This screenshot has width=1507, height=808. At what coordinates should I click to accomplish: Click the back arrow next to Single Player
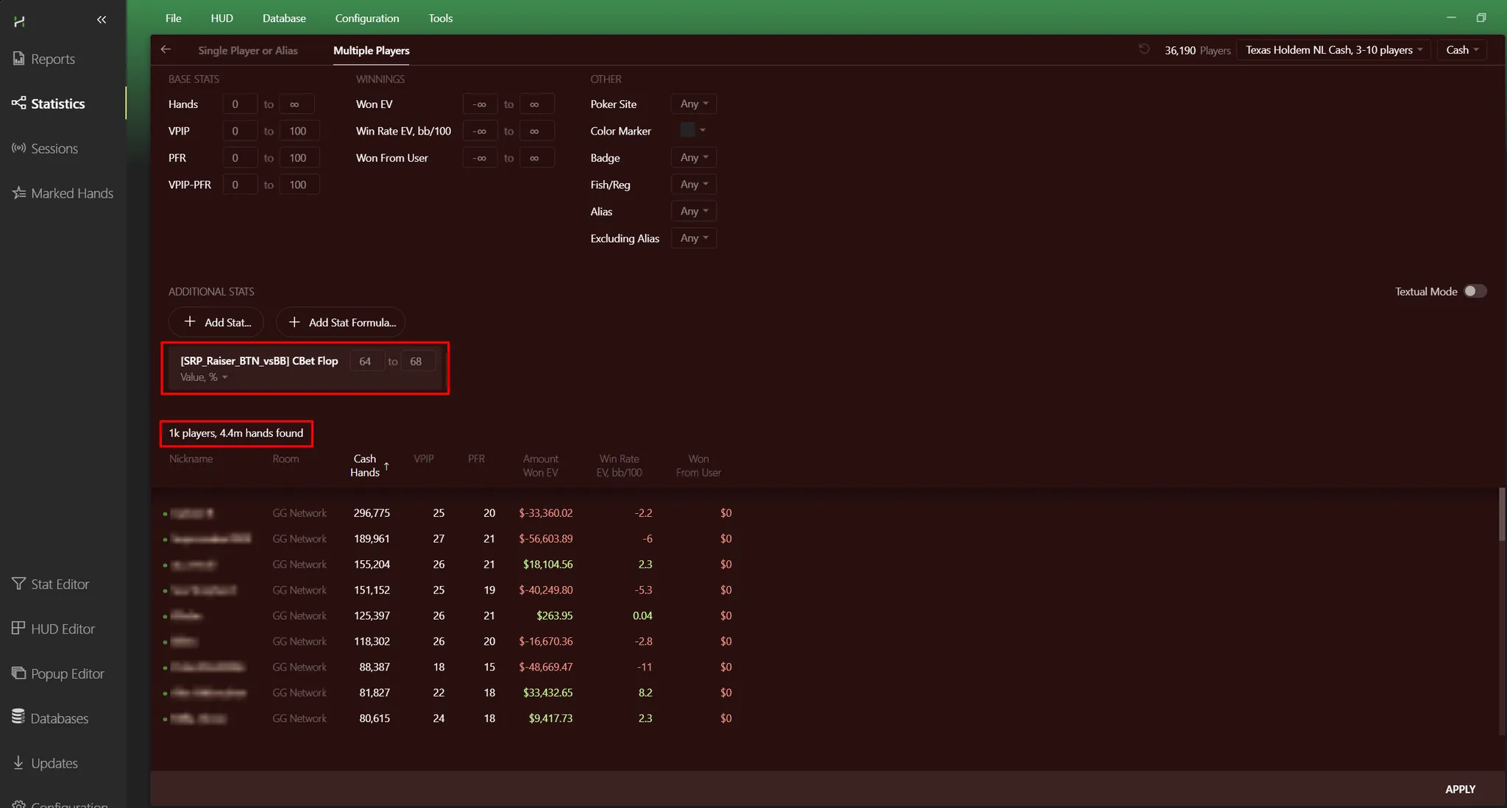[166, 49]
